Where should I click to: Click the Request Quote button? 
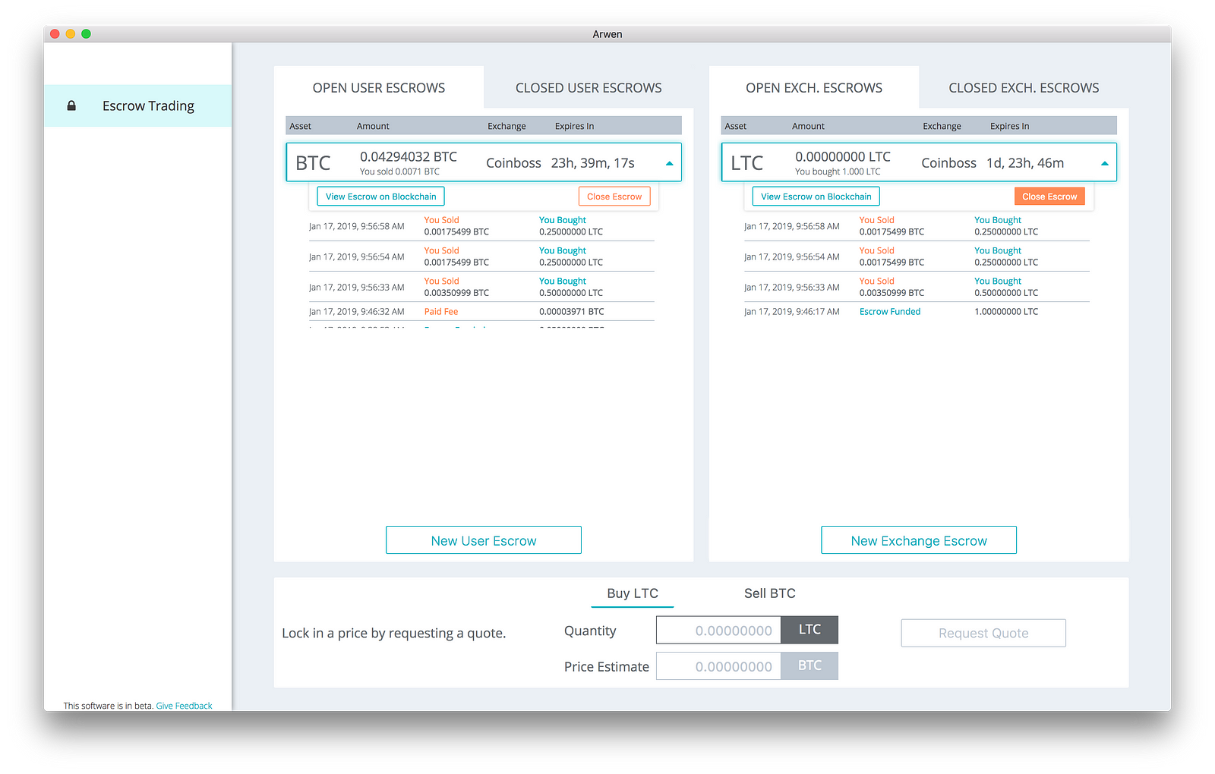983,633
